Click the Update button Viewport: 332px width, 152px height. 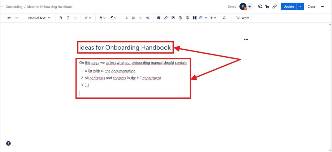tap(289, 6)
